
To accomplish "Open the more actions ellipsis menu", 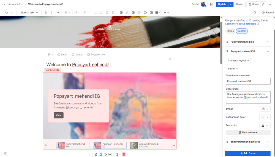I will click(269, 4).
